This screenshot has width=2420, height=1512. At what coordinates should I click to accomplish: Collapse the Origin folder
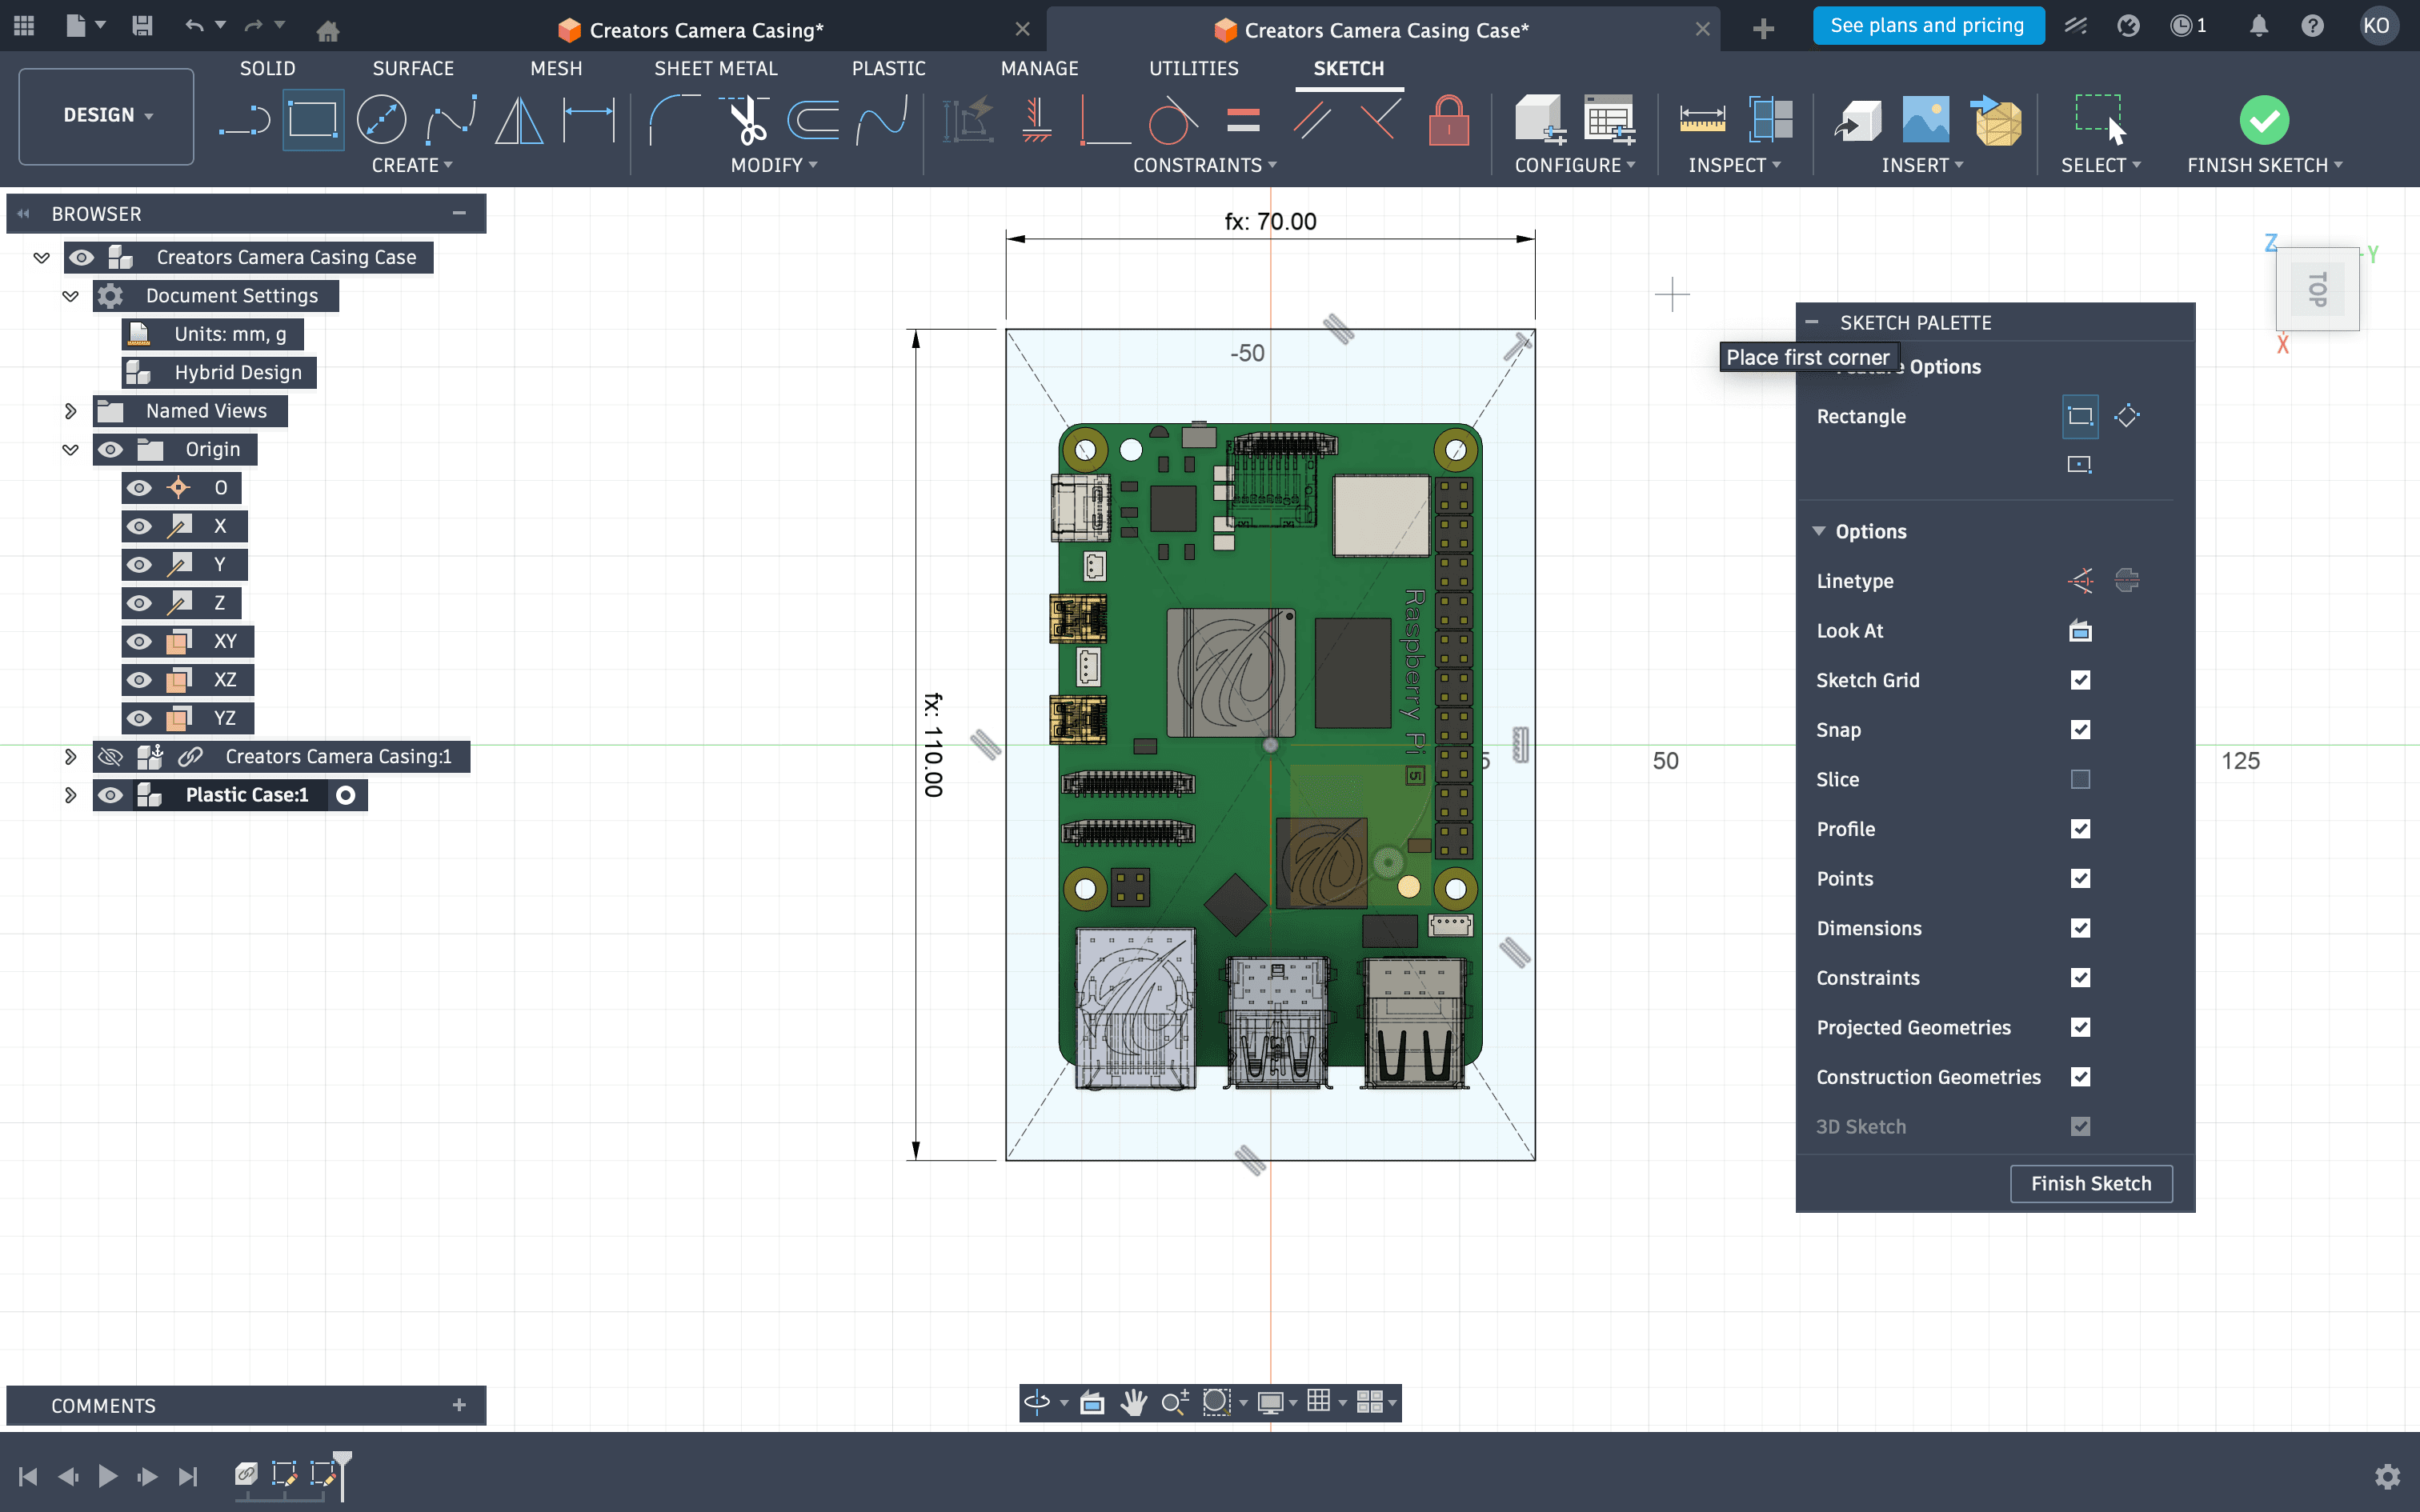[70, 450]
